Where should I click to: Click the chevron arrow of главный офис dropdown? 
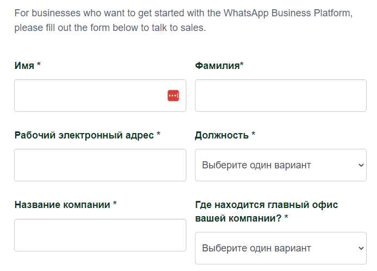[361, 248]
